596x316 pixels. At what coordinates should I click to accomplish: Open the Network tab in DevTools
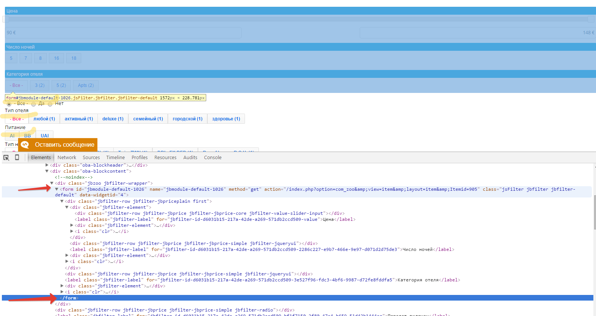click(x=67, y=158)
